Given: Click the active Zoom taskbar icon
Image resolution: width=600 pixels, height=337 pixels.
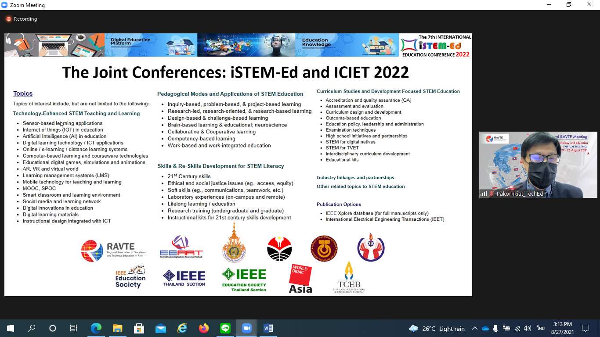Looking at the screenshot, I should (x=246, y=328).
